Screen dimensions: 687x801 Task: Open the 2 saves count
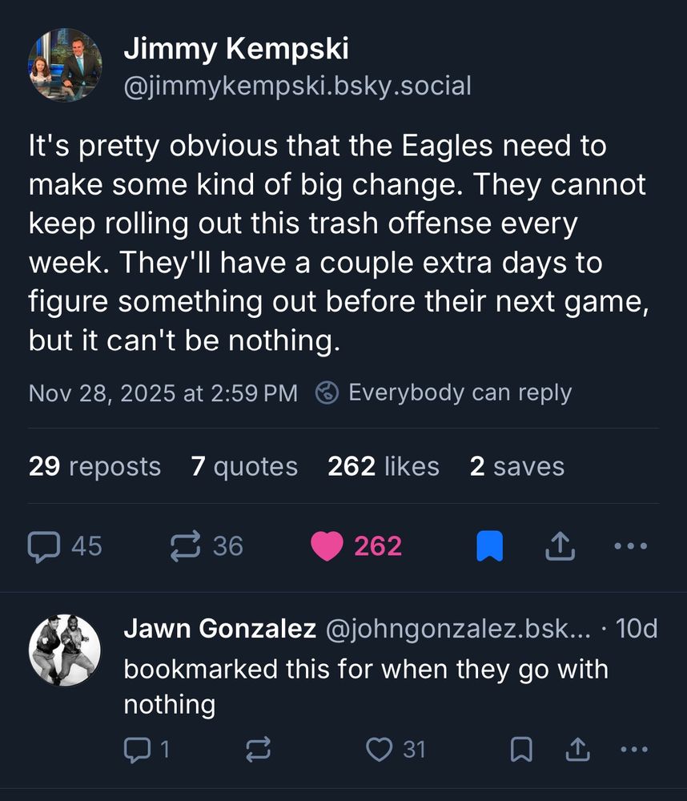point(516,466)
